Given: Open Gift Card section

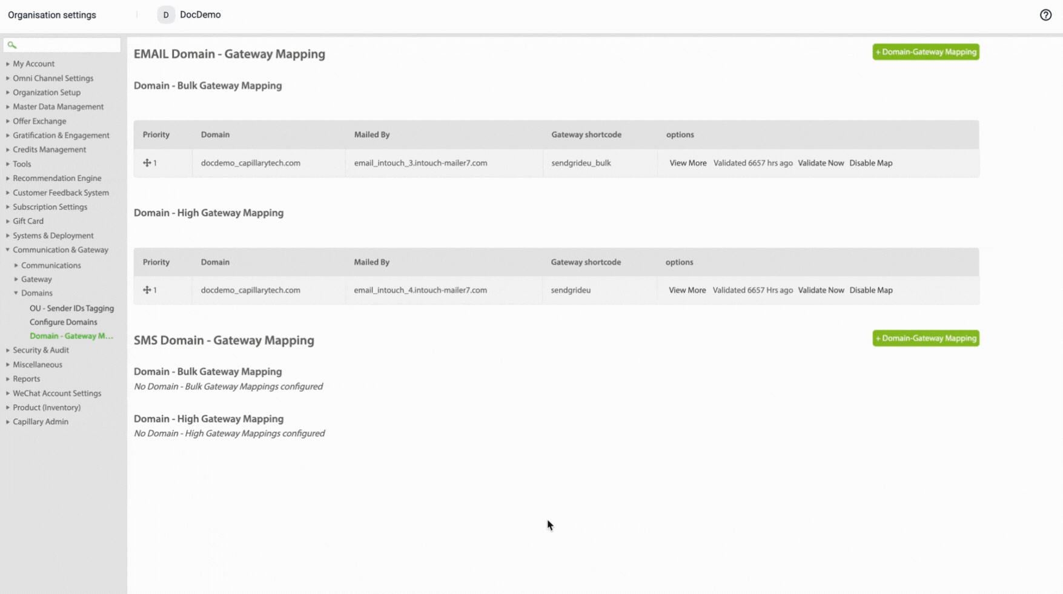Looking at the screenshot, I should pos(28,221).
